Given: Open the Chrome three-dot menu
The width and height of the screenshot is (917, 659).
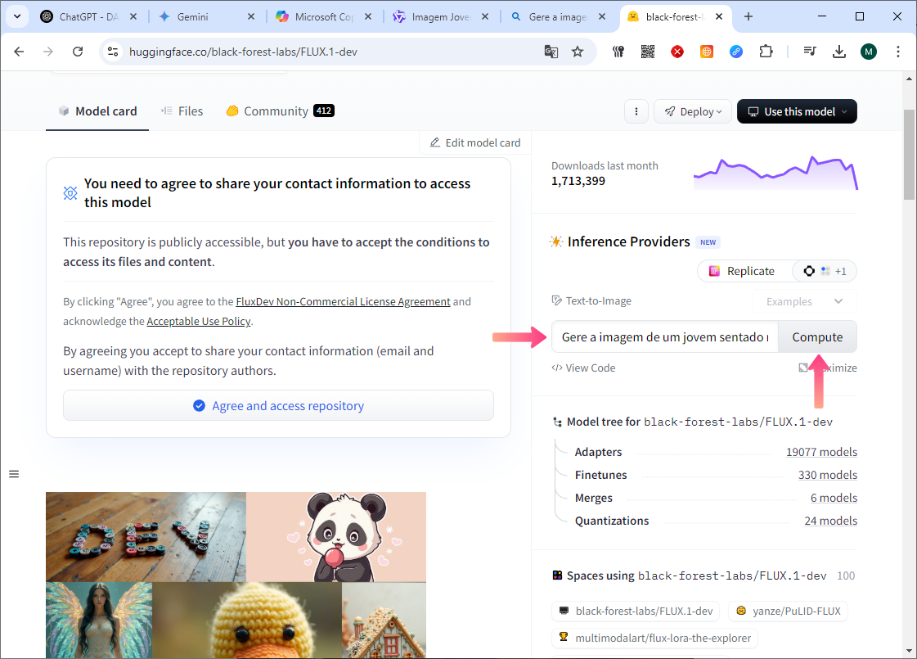Looking at the screenshot, I should click(x=897, y=52).
